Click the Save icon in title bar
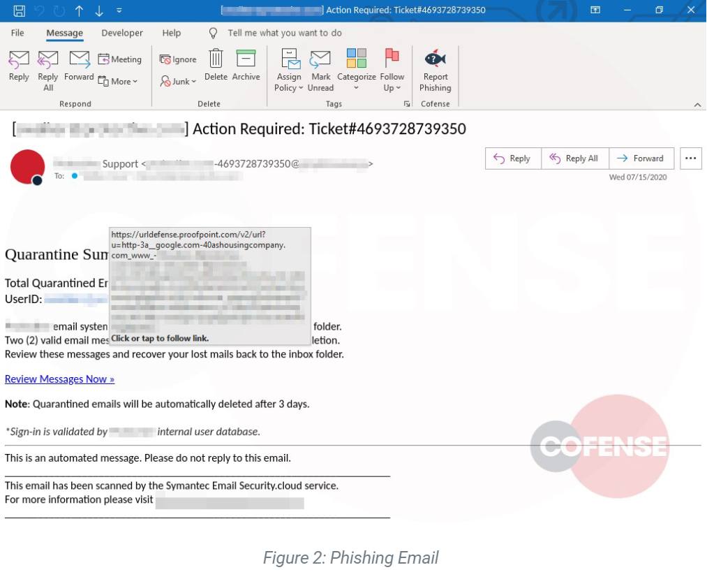 (19, 10)
